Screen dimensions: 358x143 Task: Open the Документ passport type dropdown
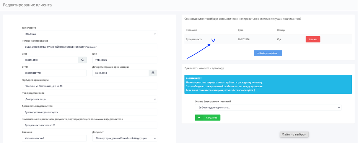[x=125, y=138]
